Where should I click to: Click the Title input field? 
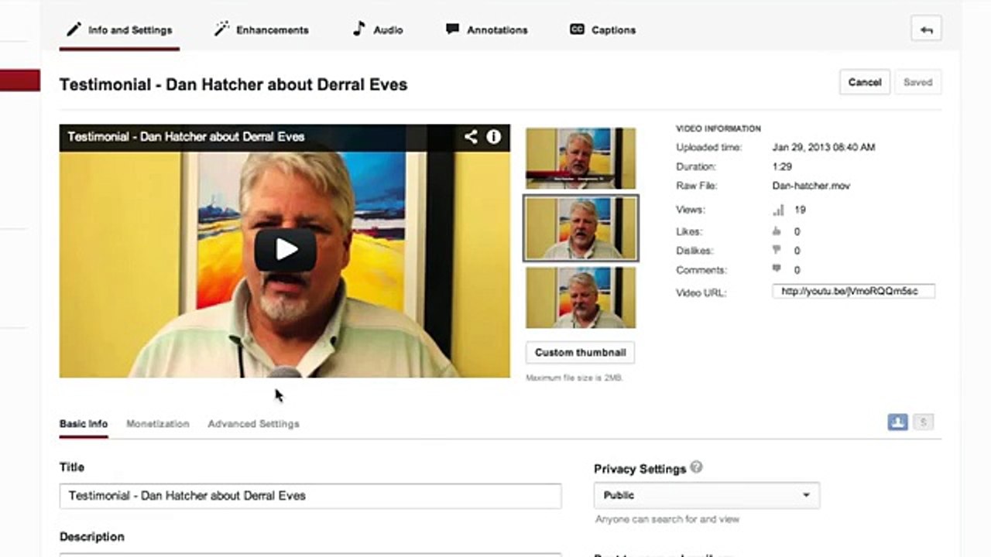click(x=310, y=496)
